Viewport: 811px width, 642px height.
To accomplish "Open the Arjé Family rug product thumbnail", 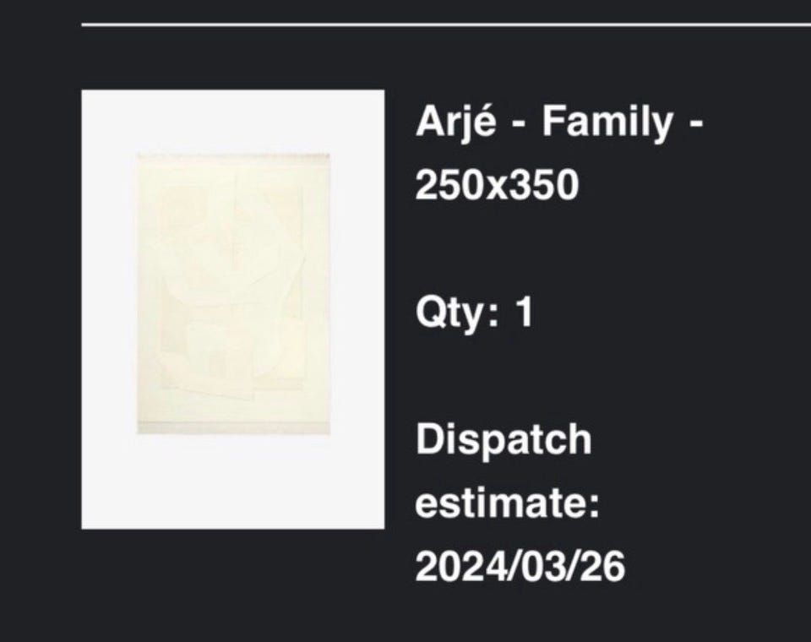I will point(232,309).
